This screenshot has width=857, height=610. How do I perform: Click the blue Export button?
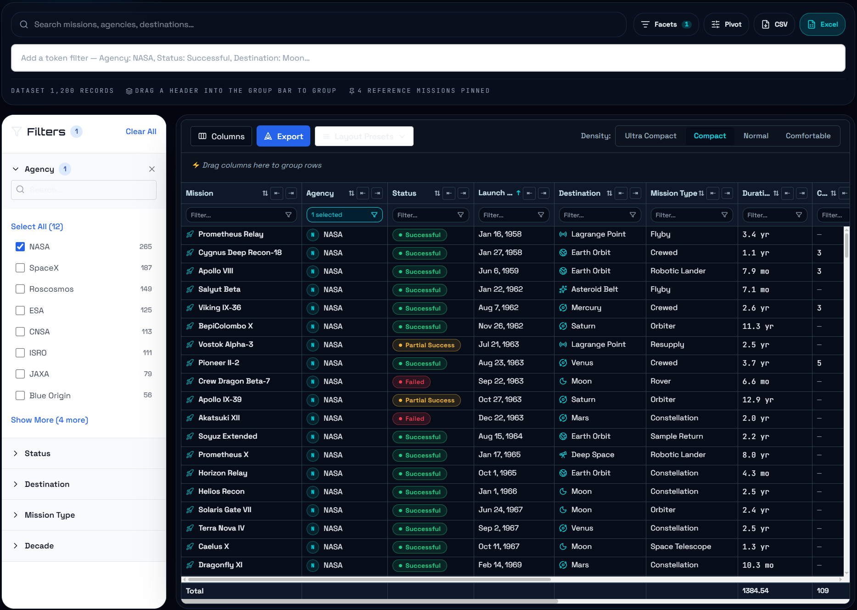click(283, 136)
